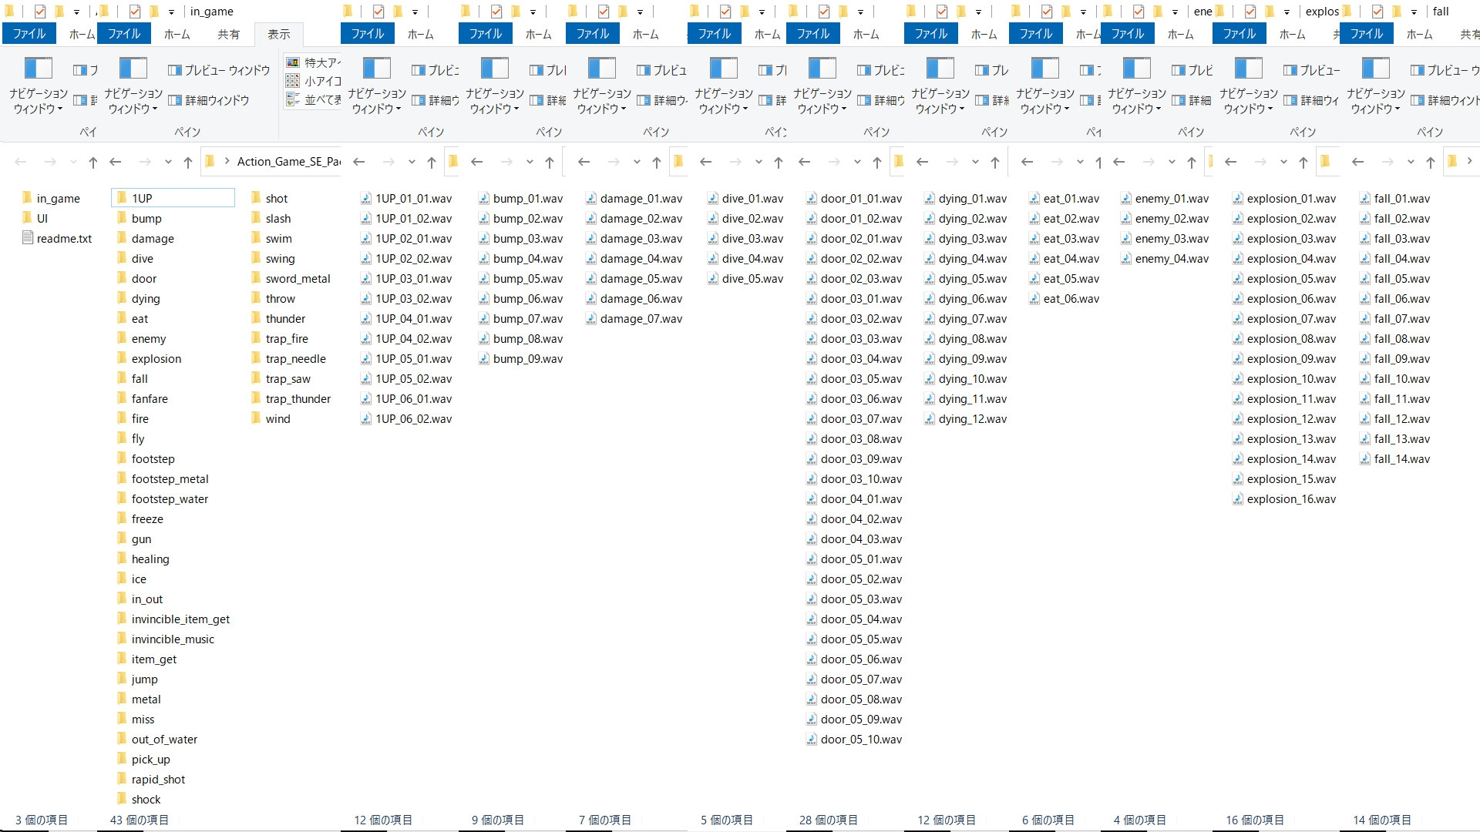Viewport: 1480px width, 832px height.
Task: Select fall_14.wav audio file
Action: 1394,458
